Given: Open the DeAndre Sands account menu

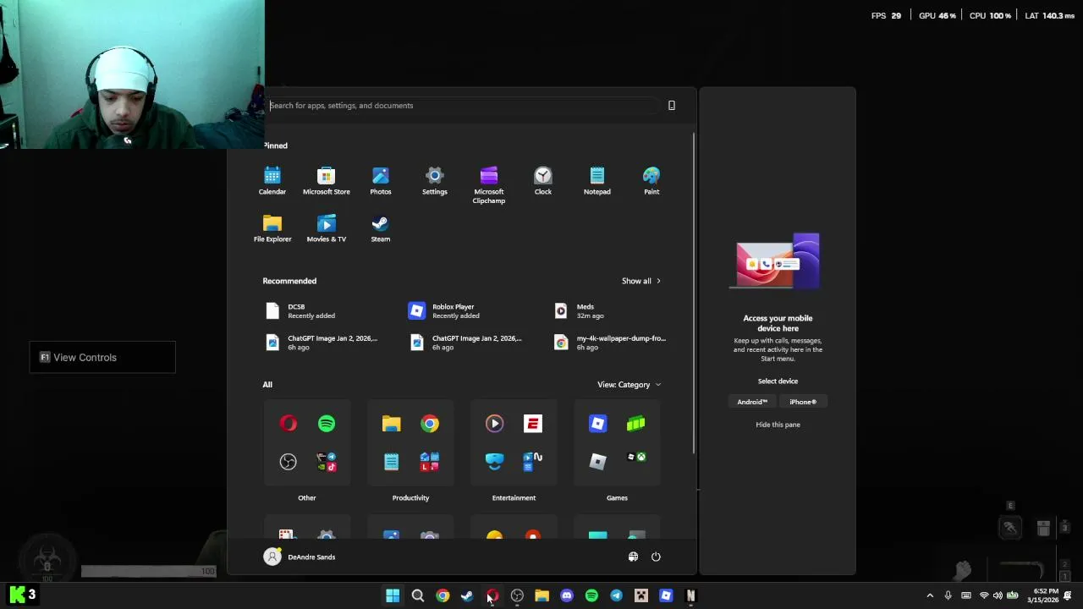Looking at the screenshot, I should point(300,557).
